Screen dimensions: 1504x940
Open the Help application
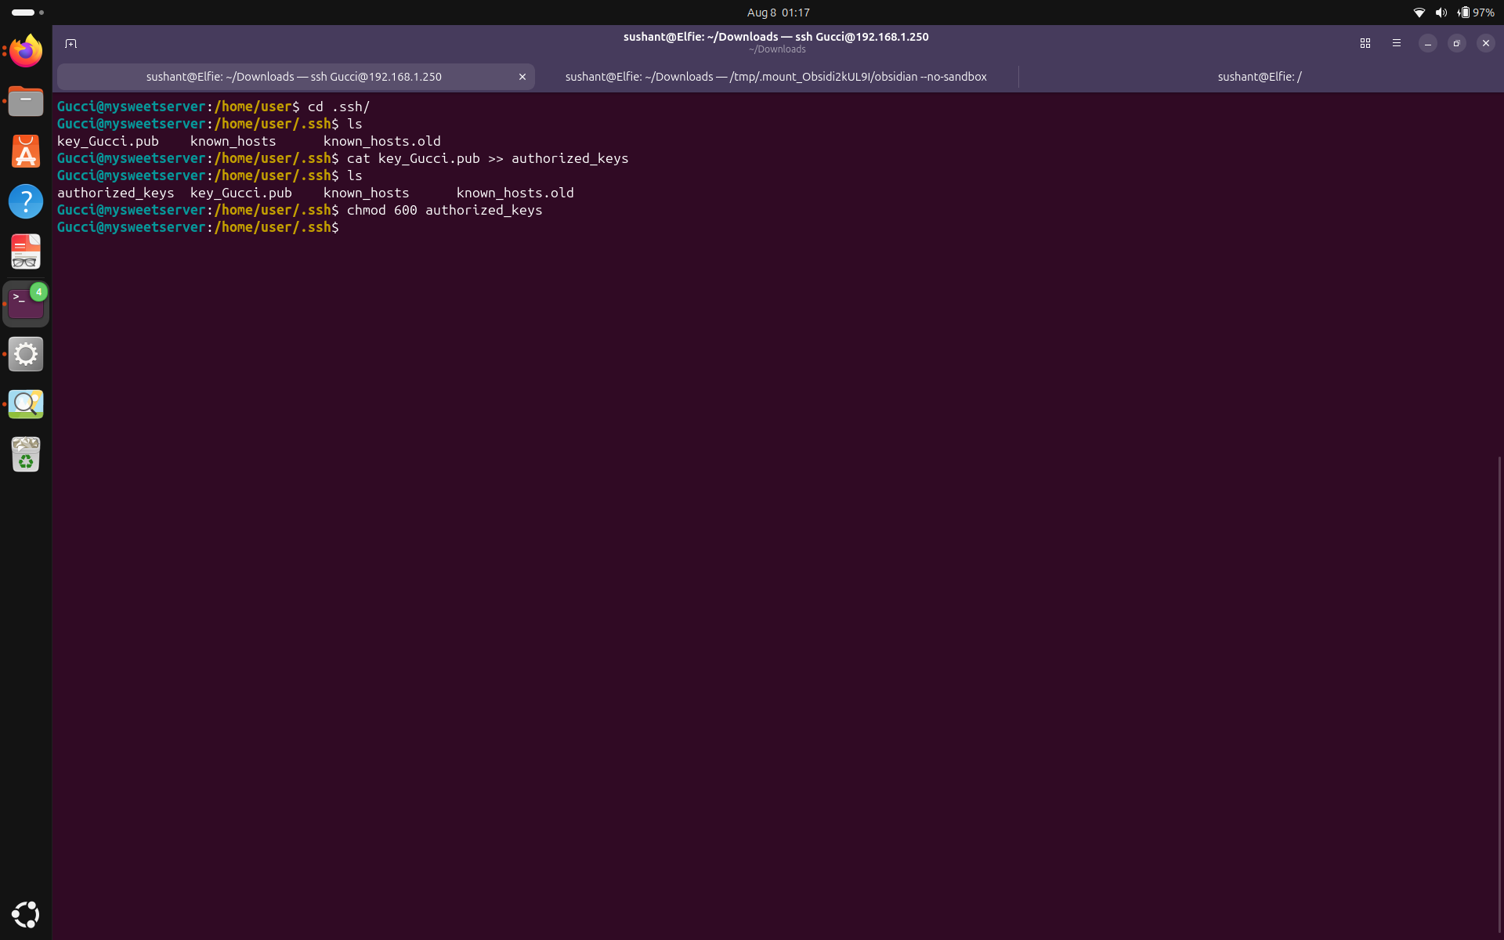(26, 201)
